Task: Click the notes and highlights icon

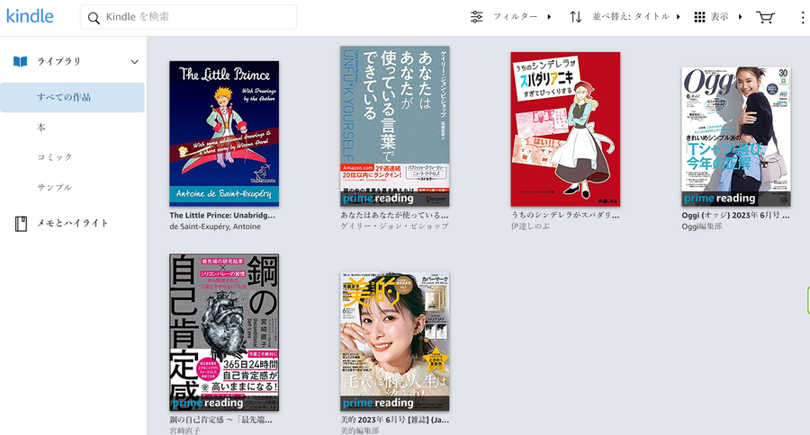Action: [21, 224]
